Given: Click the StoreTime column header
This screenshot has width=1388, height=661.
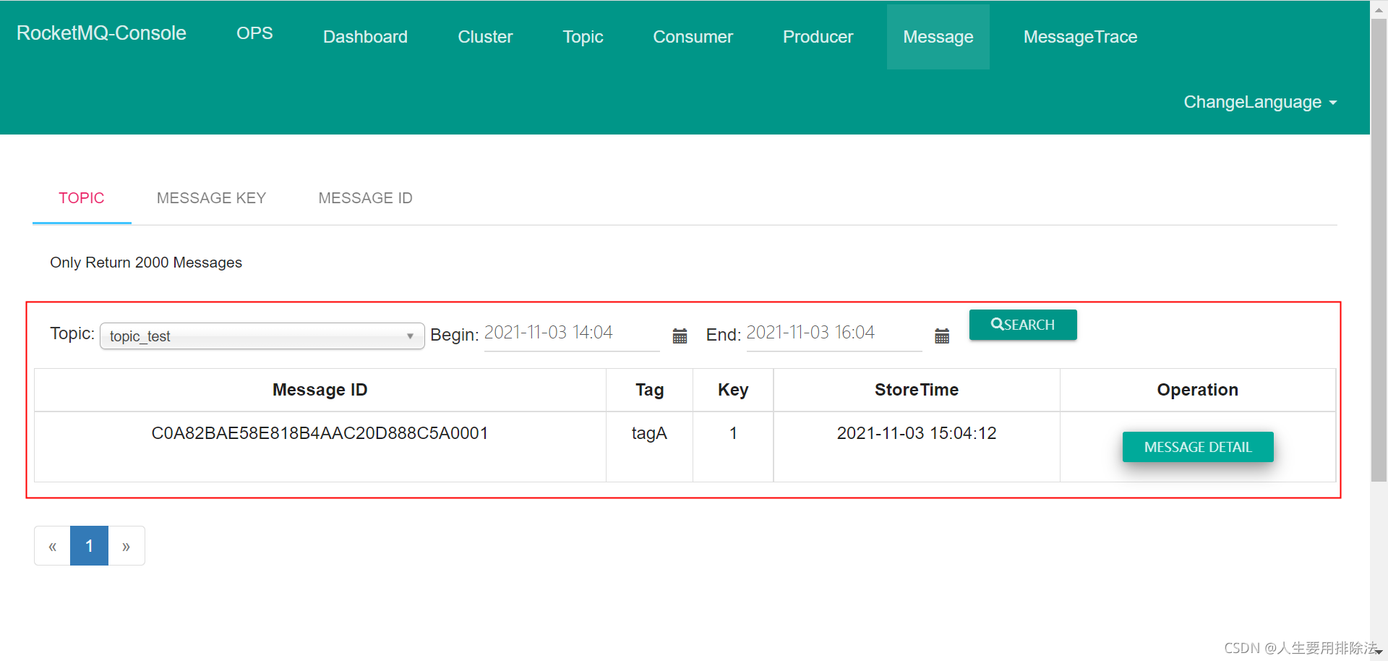Looking at the screenshot, I should coord(917,390).
